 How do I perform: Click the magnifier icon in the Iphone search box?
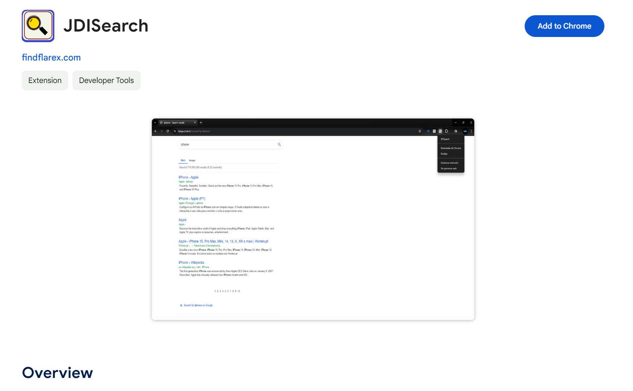tap(279, 145)
